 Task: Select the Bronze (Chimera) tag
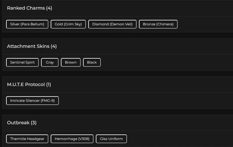pos(158,24)
